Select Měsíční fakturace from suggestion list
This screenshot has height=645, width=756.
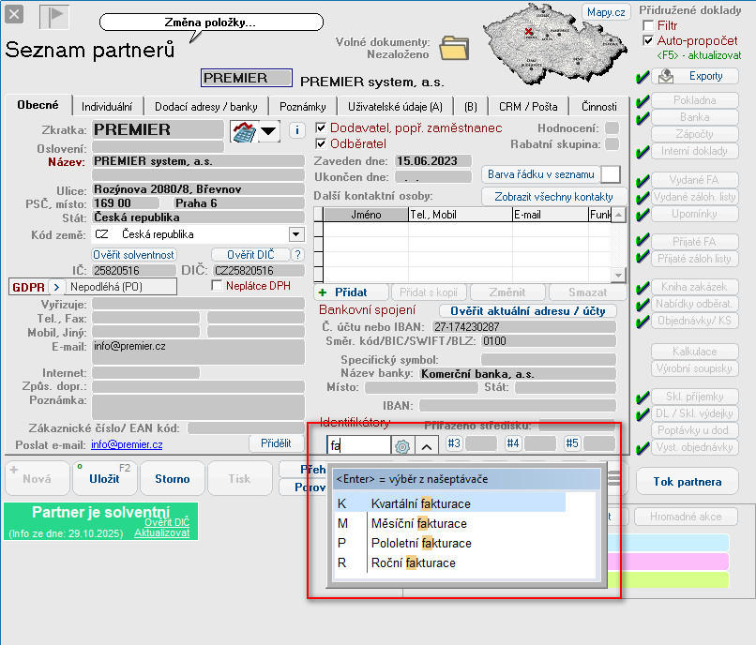pos(407,523)
